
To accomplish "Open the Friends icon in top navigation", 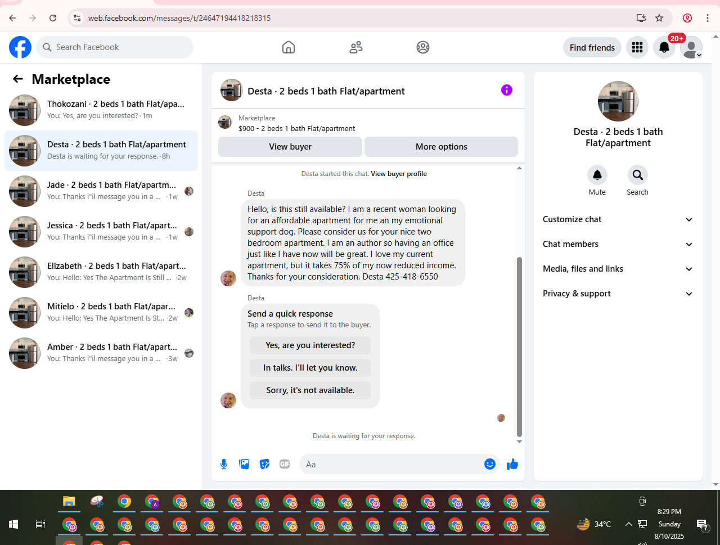I will click(x=356, y=47).
